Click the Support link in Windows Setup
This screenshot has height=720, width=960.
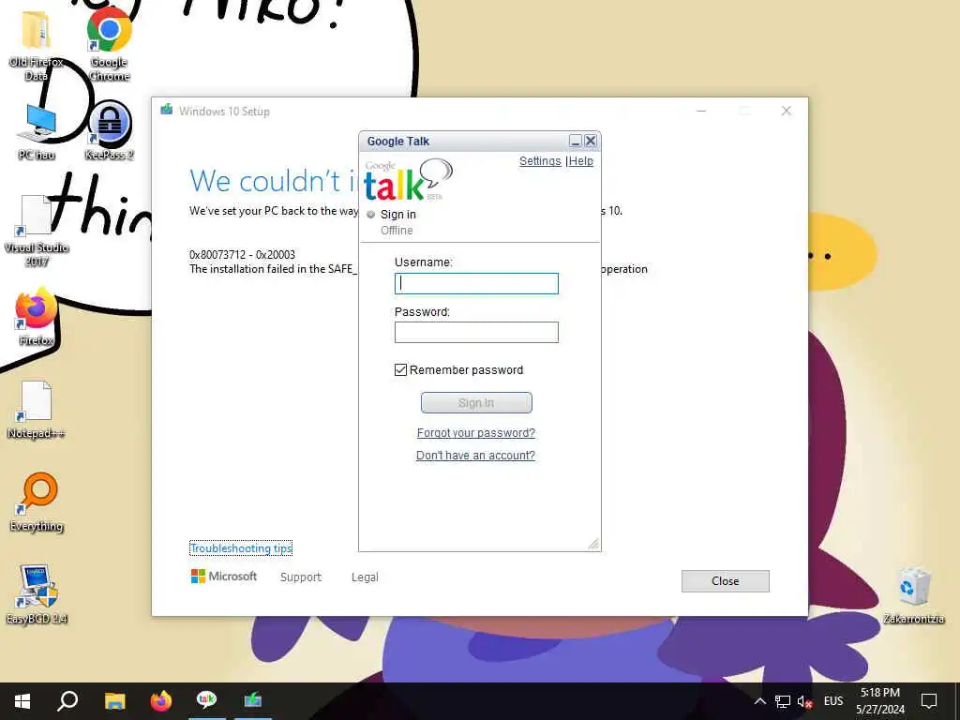(x=301, y=577)
